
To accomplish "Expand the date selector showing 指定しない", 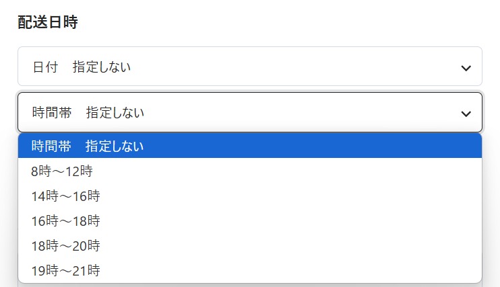I will pyautogui.click(x=249, y=67).
